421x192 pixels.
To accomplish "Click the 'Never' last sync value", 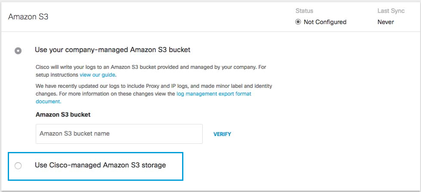I will pyautogui.click(x=385, y=22).
